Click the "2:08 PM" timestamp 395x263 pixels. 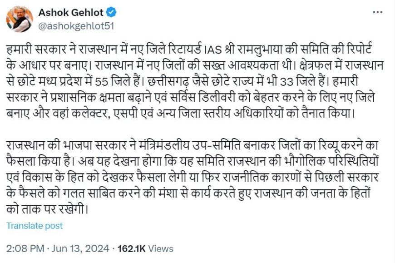pyautogui.click(x=25, y=248)
